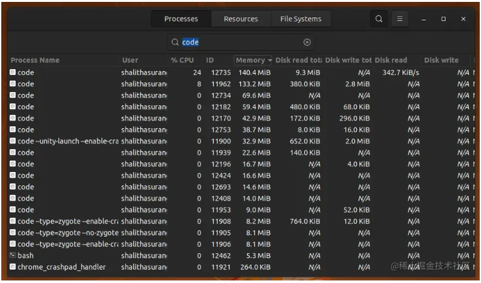Image resolution: width=481 pixels, height=283 pixels.
Task: Switch to the Processes tab
Action: click(x=181, y=19)
